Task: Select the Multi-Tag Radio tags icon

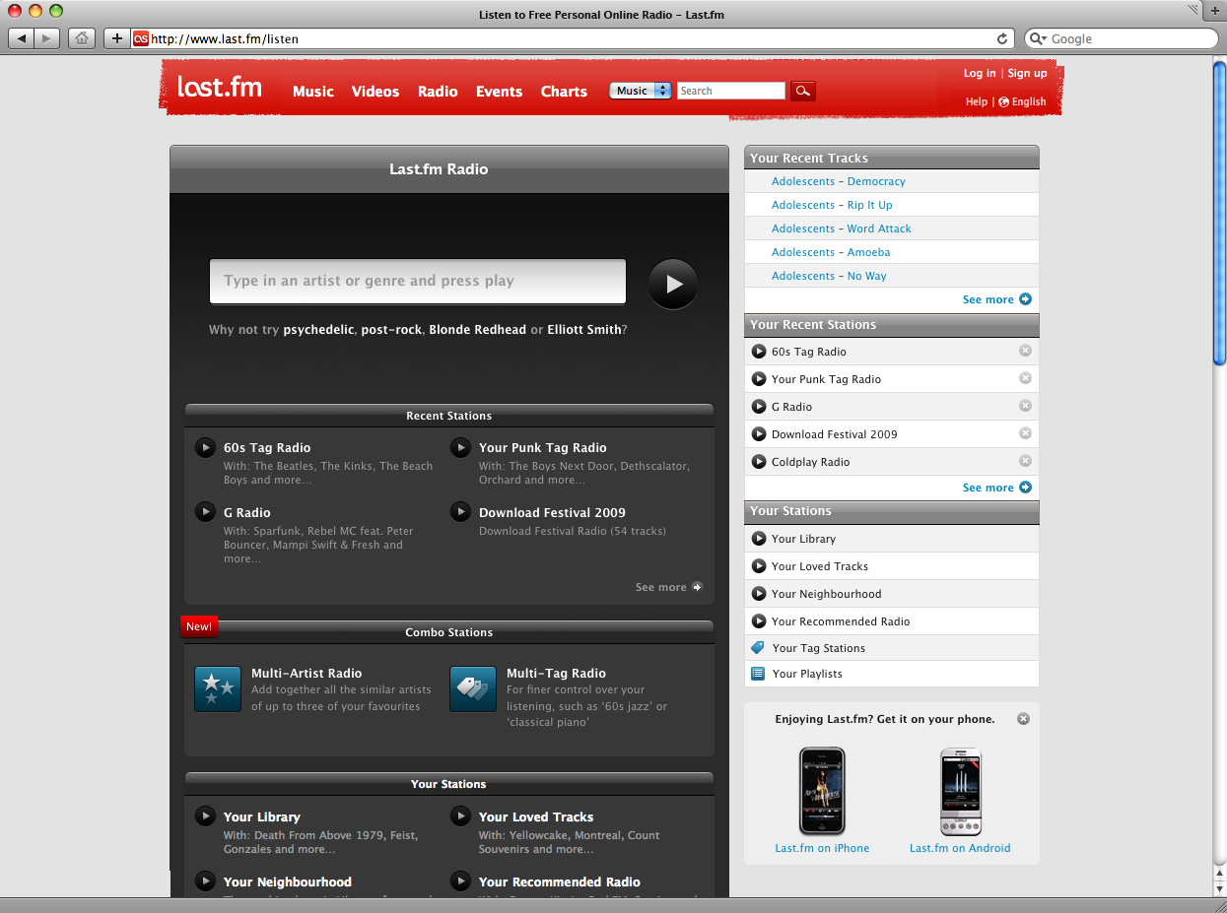Action: pos(472,688)
